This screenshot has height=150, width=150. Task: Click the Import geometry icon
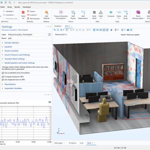coord(28,11)
